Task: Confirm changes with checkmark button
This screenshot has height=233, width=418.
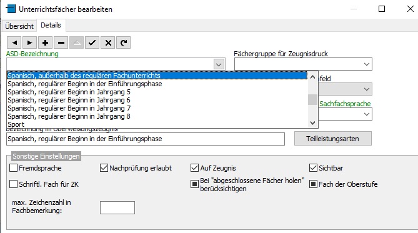Action: point(92,42)
